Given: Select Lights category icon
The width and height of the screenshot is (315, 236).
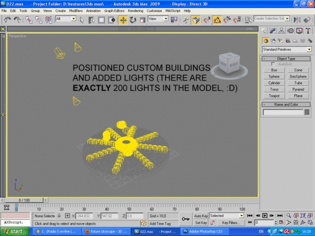Looking at the screenshot, I should 280,41.
